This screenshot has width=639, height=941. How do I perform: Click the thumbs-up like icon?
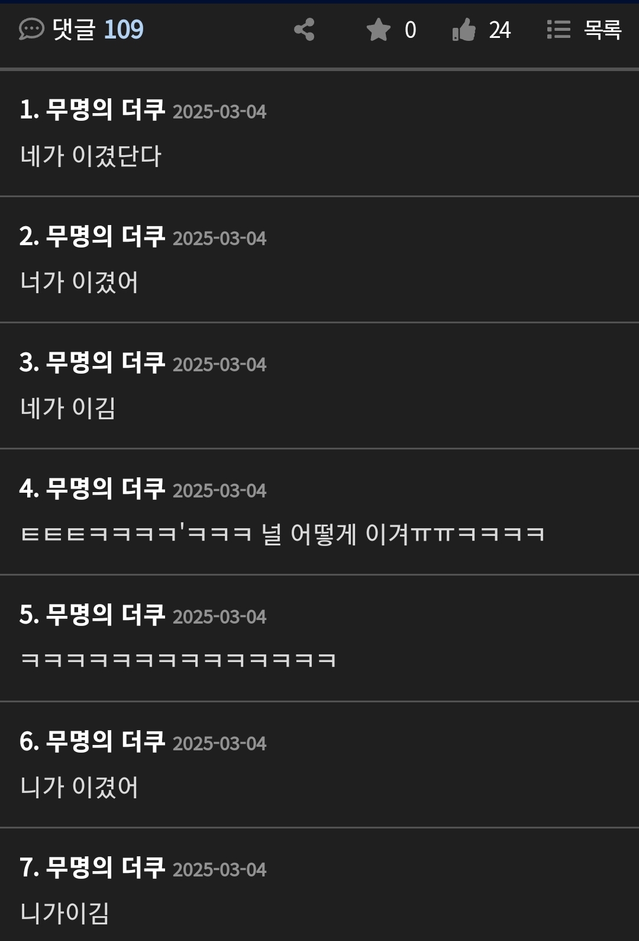click(464, 30)
